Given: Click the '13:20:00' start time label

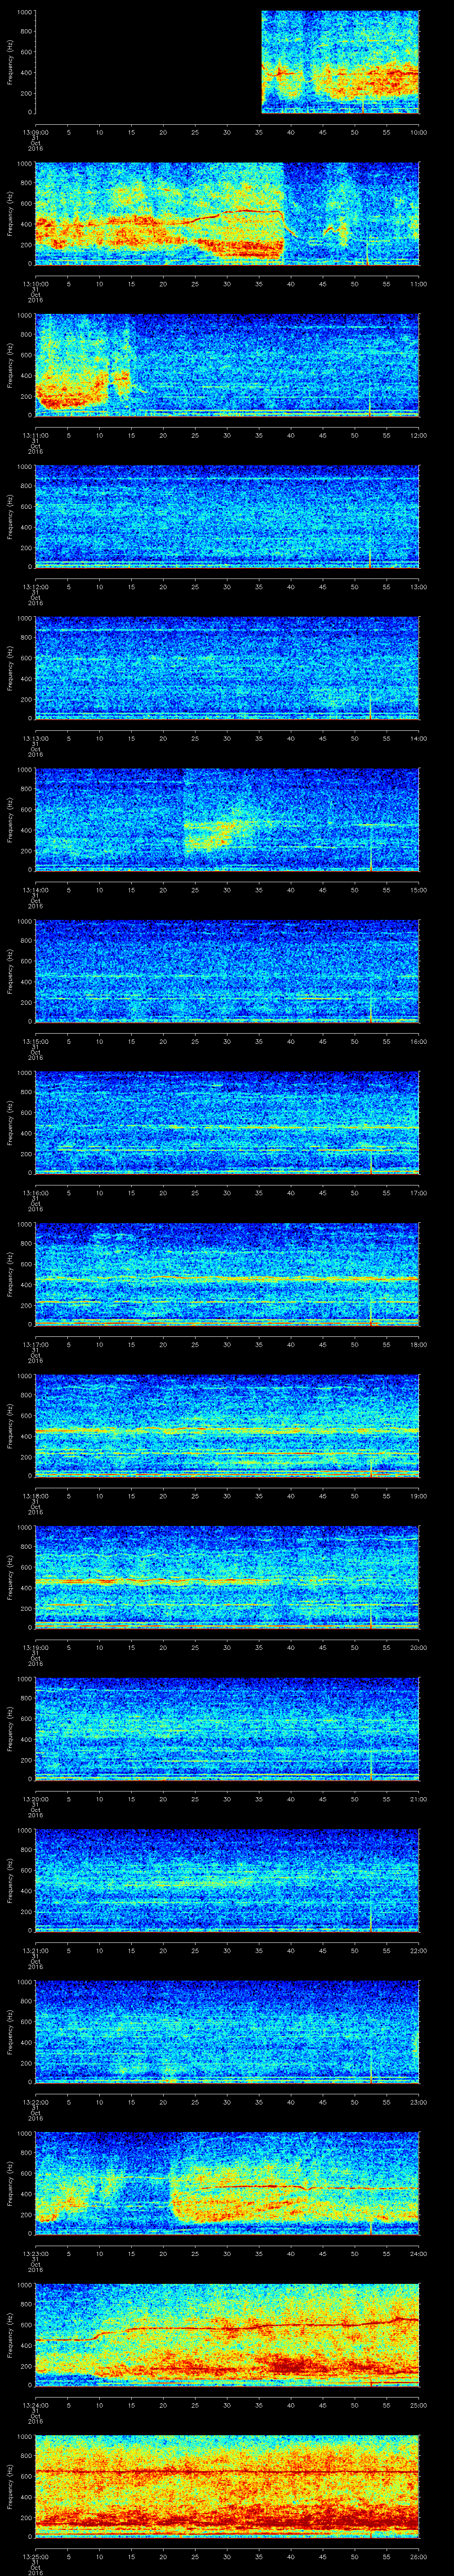Looking at the screenshot, I should pos(35,1799).
